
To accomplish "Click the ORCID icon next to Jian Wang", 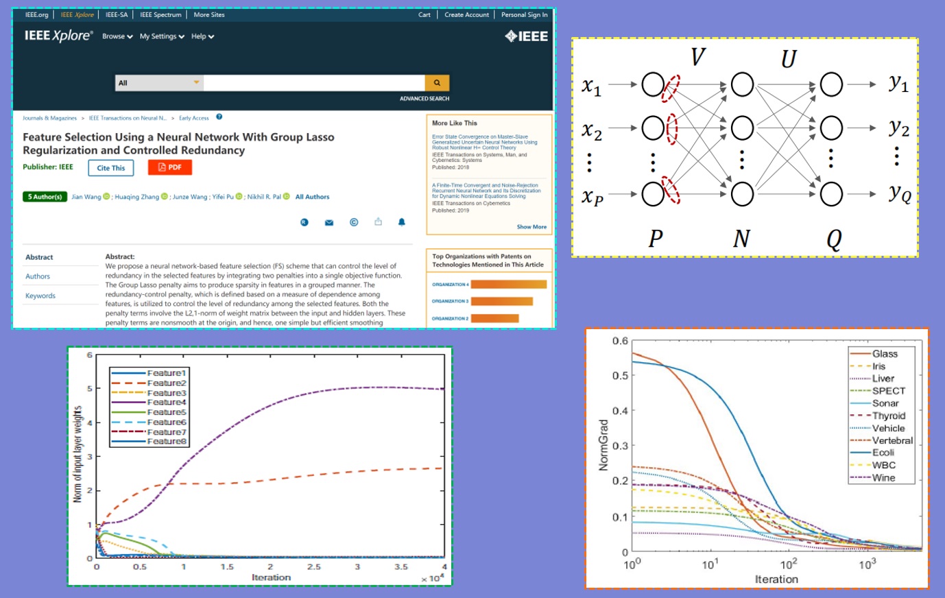I will click(x=106, y=197).
